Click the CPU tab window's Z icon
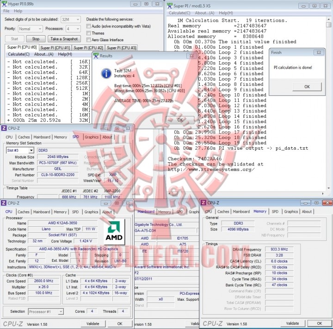The image size is (333, 329). pos(4,203)
